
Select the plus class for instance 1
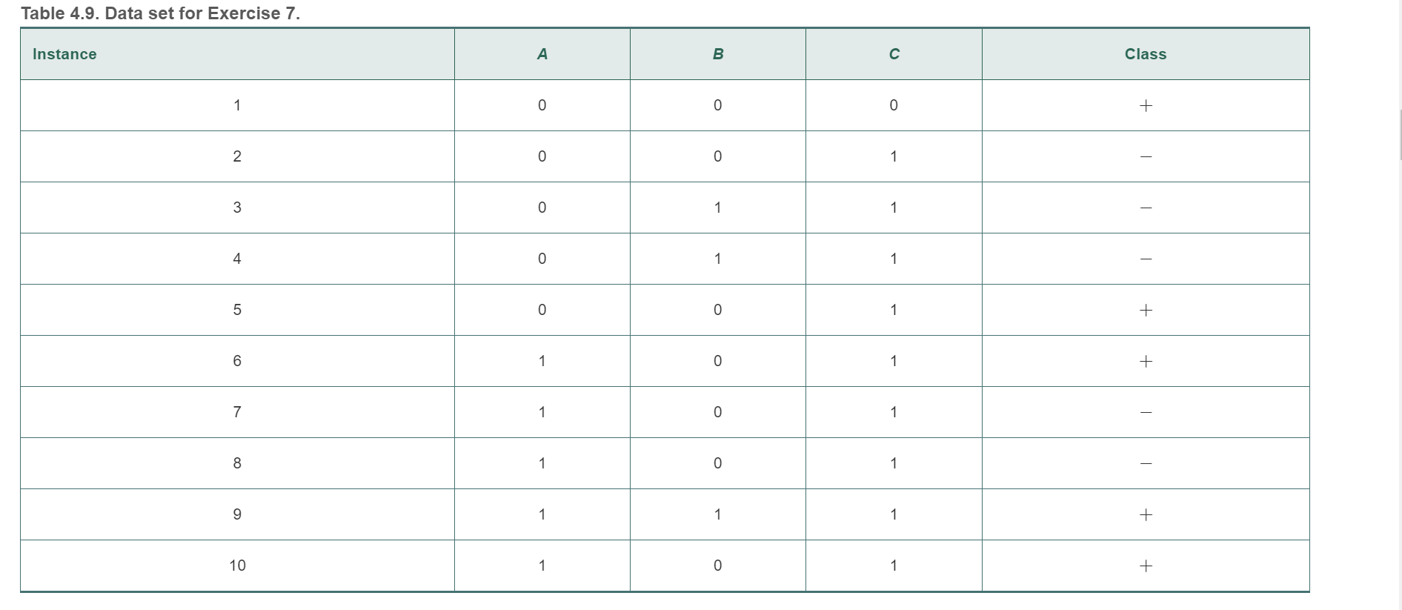coord(1146,105)
